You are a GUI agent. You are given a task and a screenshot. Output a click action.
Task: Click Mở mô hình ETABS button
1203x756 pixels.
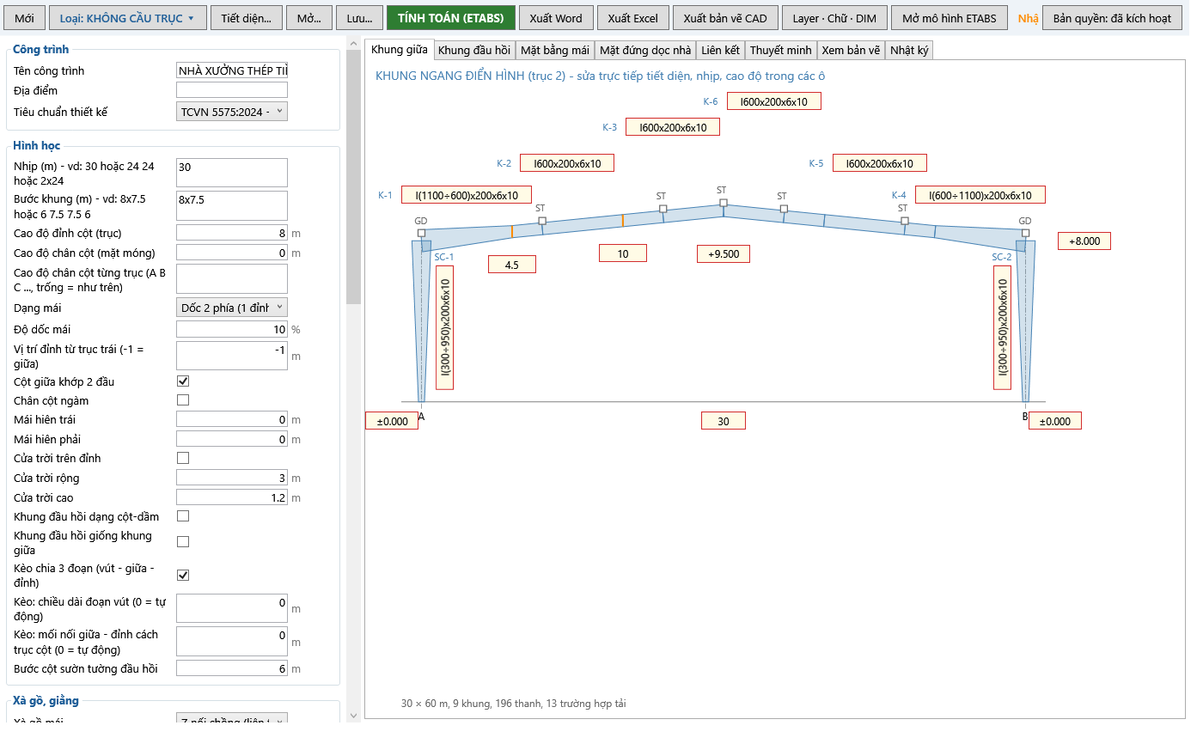point(950,18)
